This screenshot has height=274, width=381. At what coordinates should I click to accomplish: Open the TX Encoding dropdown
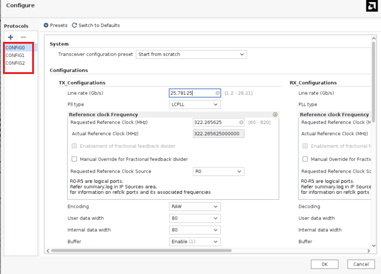pyautogui.click(x=195, y=207)
